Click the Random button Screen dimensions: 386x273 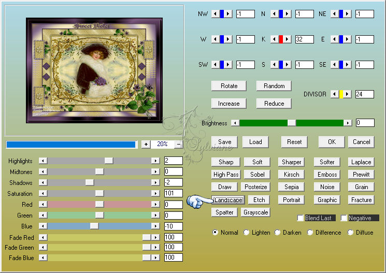coord(274,86)
